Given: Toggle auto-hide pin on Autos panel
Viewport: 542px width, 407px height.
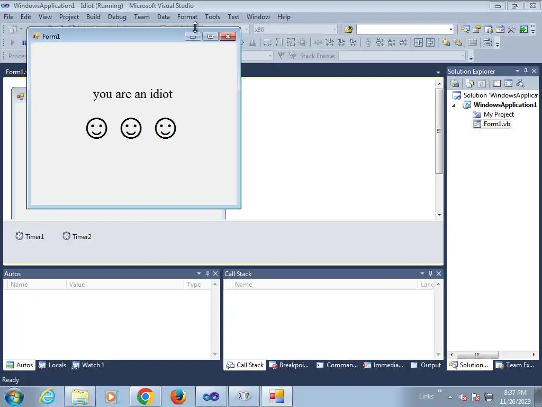Looking at the screenshot, I should [x=207, y=273].
